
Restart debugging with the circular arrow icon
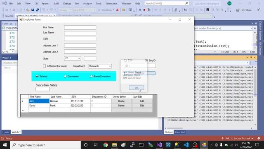pos(149,10)
